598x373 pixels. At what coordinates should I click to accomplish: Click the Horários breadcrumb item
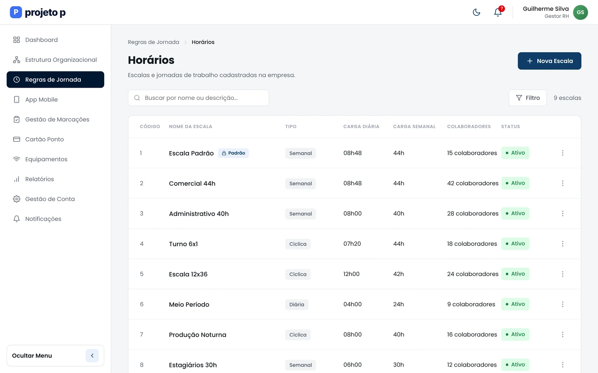click(203, 42)
